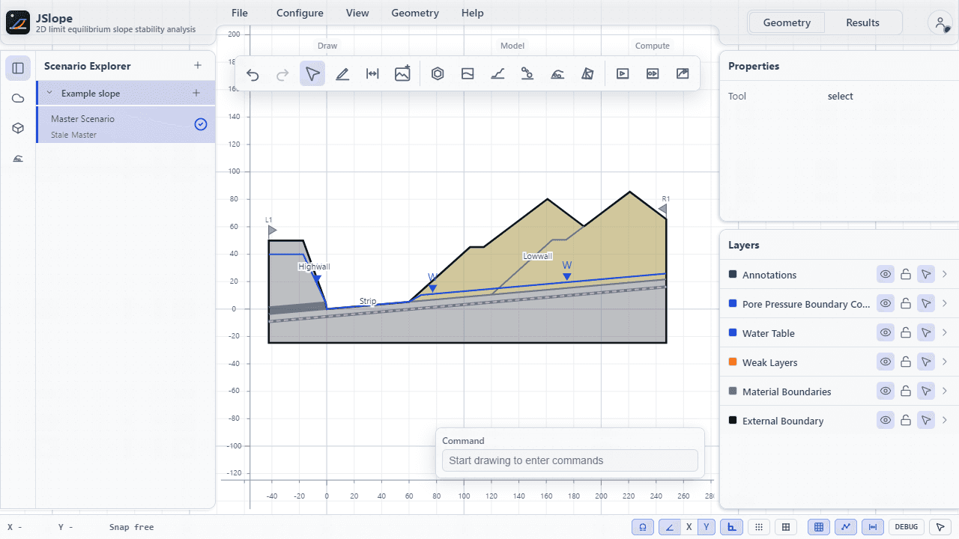
Task: Open the Configure menu
Action: pos(300,13)
